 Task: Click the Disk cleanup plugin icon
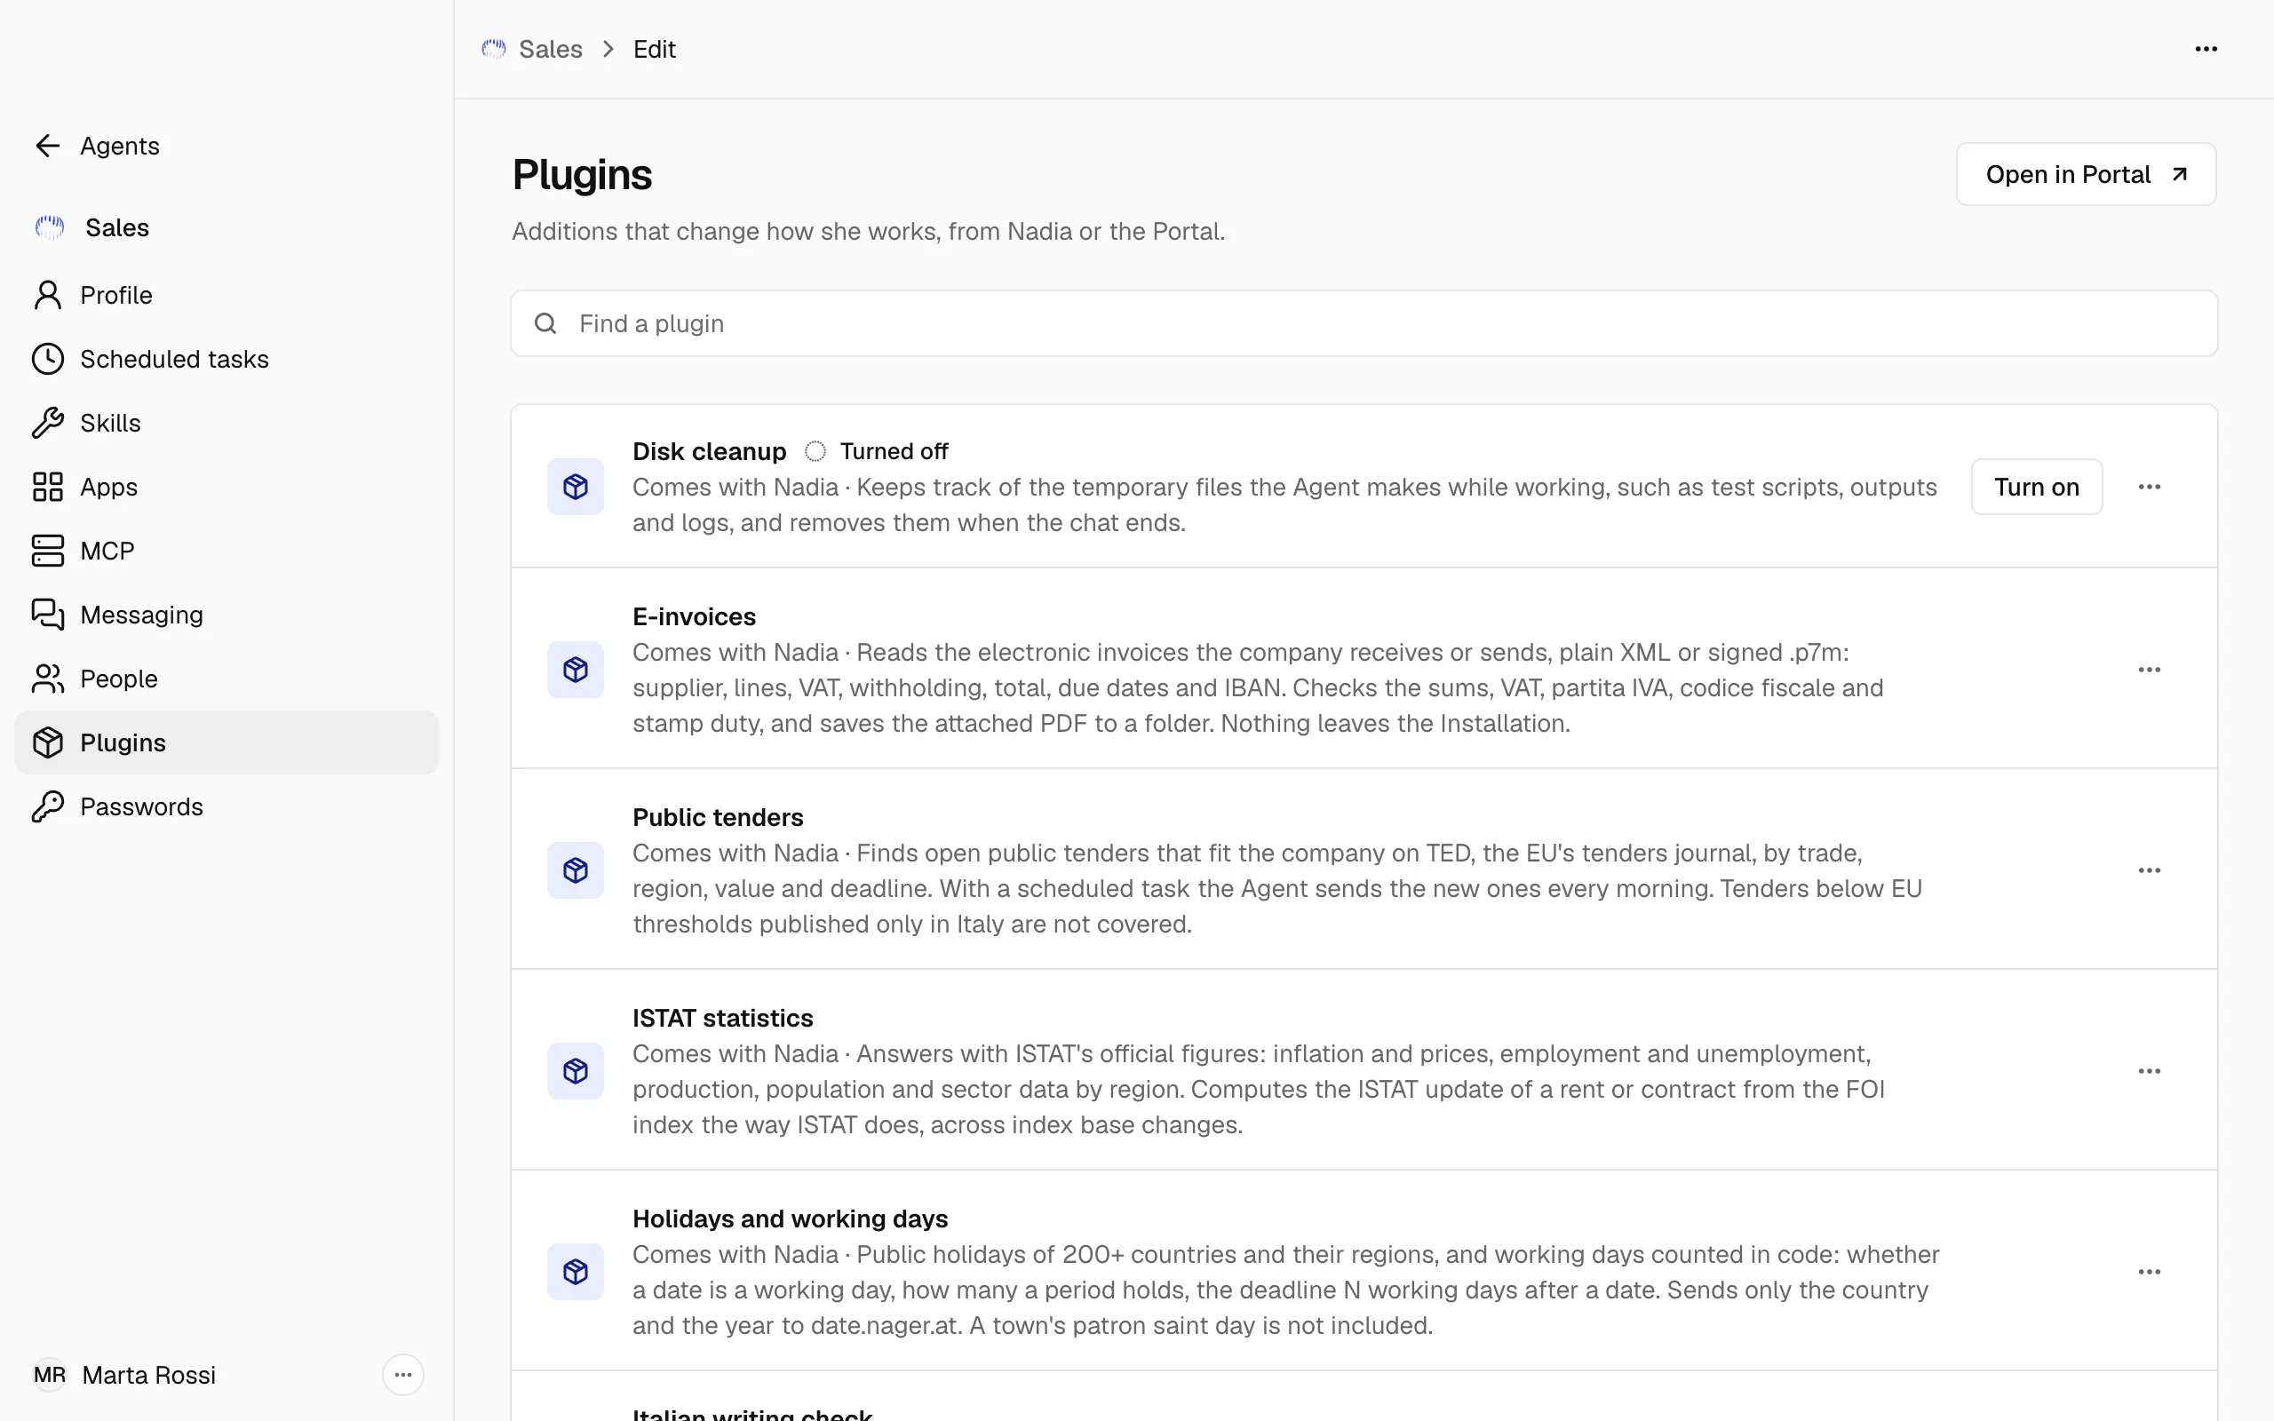coord(576,487)
